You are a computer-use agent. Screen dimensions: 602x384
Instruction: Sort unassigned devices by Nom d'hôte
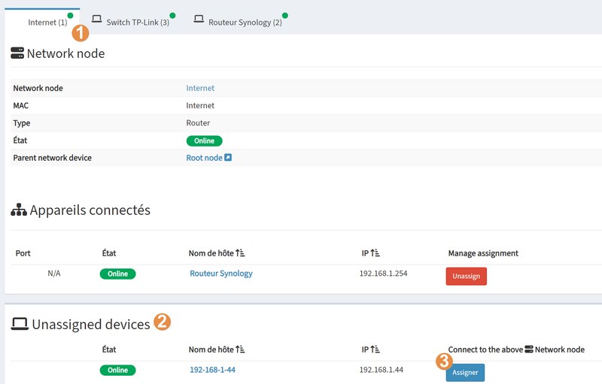tap(240, 349)
